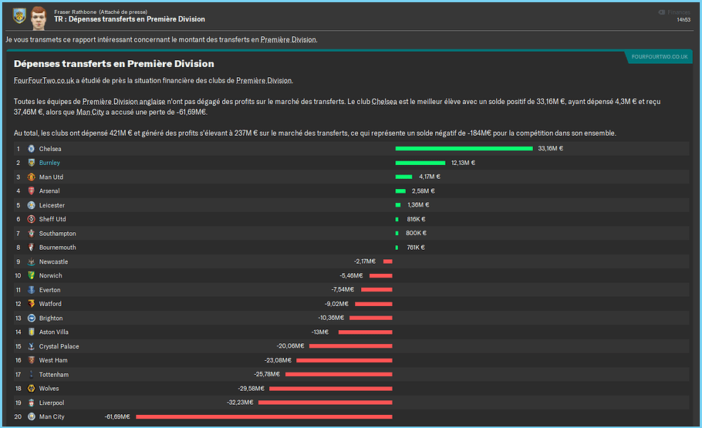Click the Finances tag icon top right
Viewport: 702px width, 428px height.
(662, 12)
